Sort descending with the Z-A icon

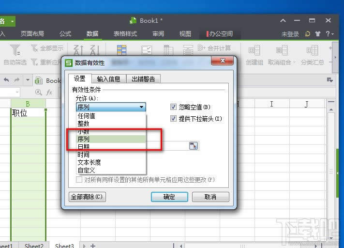pos(95,50)
